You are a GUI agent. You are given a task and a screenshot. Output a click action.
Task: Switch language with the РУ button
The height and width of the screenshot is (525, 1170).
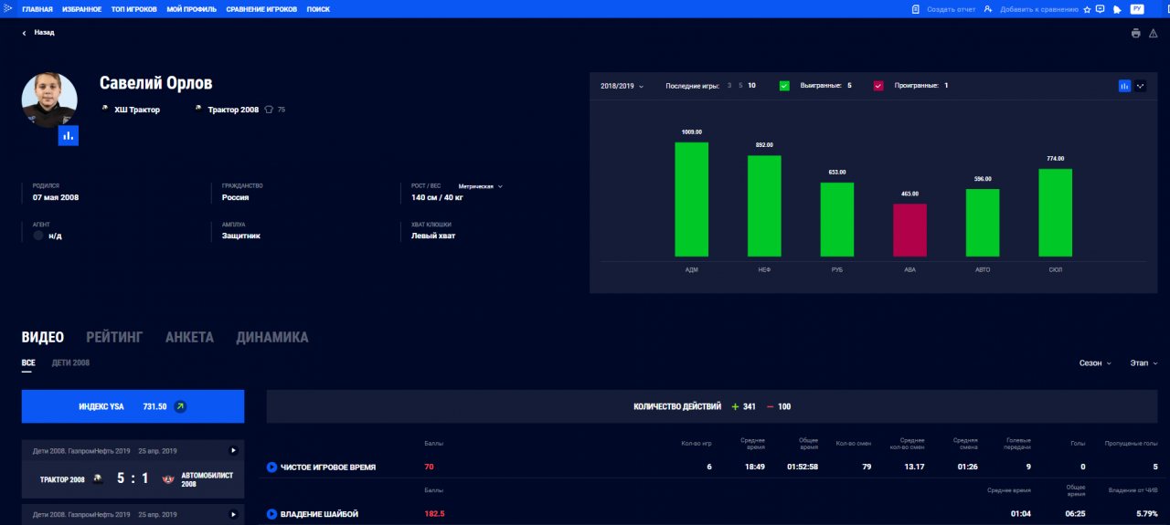1137,9
